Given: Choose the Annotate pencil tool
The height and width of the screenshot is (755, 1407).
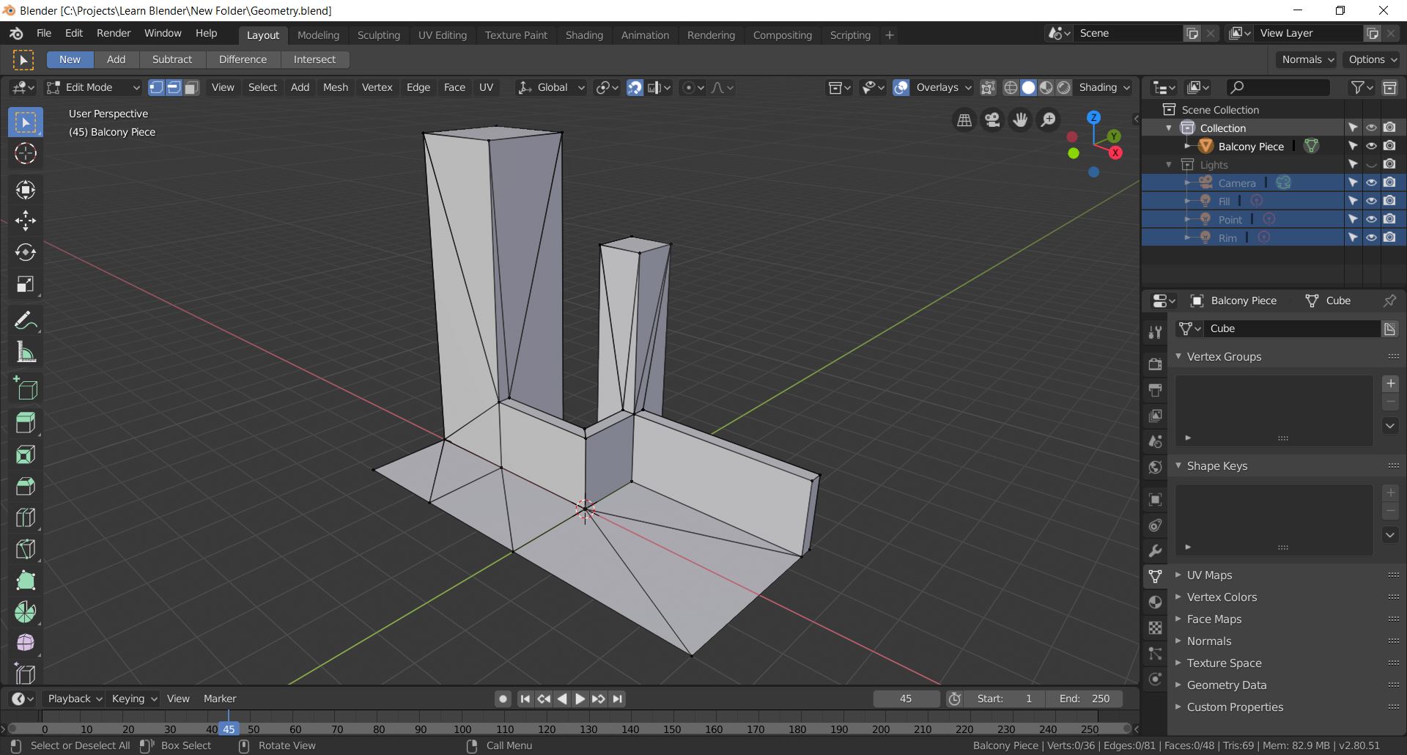Looking at the screenshot, I should point(25,320).
